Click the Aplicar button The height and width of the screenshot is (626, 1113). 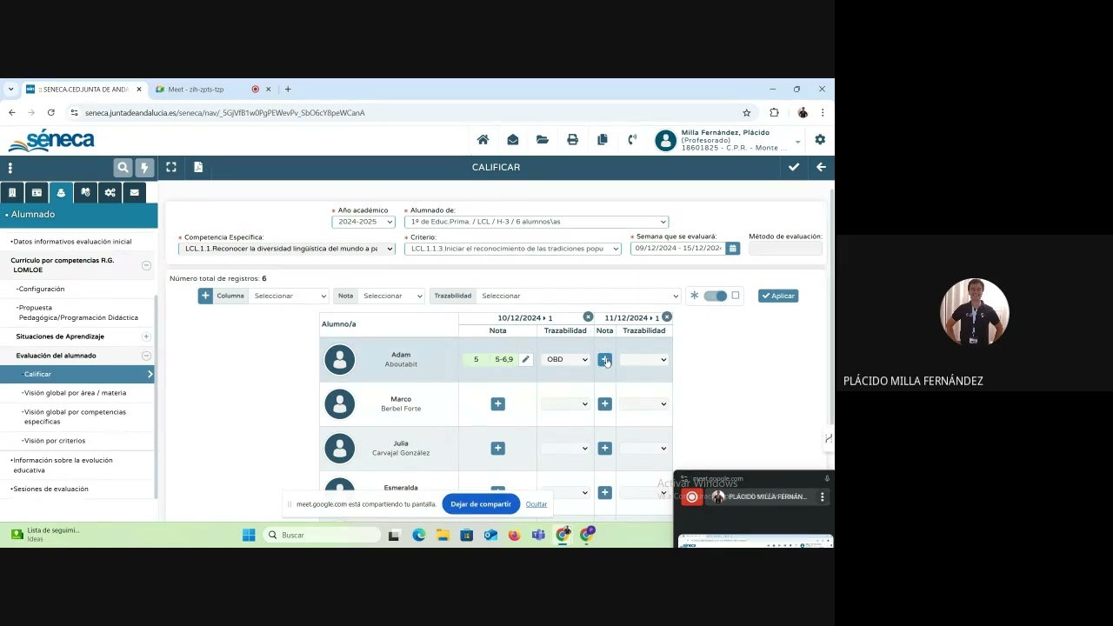pyautogui.click(x=778, y=296)
